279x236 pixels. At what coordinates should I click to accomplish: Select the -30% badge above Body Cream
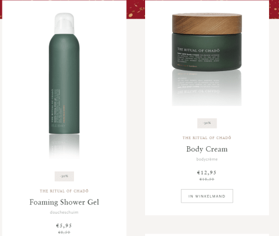(207, 123)
